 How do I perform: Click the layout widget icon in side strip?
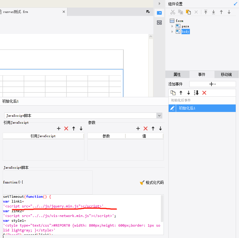[159, 23]
